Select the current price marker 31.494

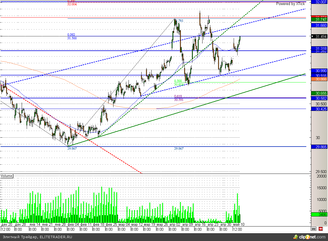tap(319, 36)
